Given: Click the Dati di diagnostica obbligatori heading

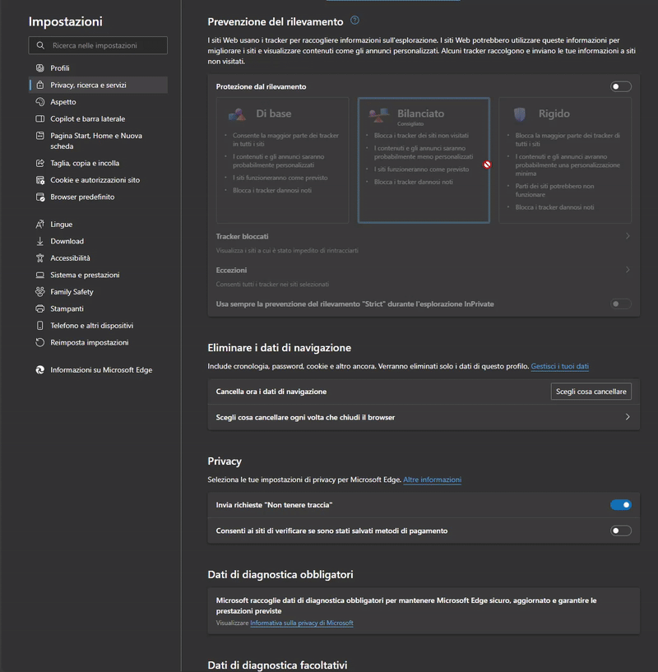Looking at the screenshot, I should point(280,574).
